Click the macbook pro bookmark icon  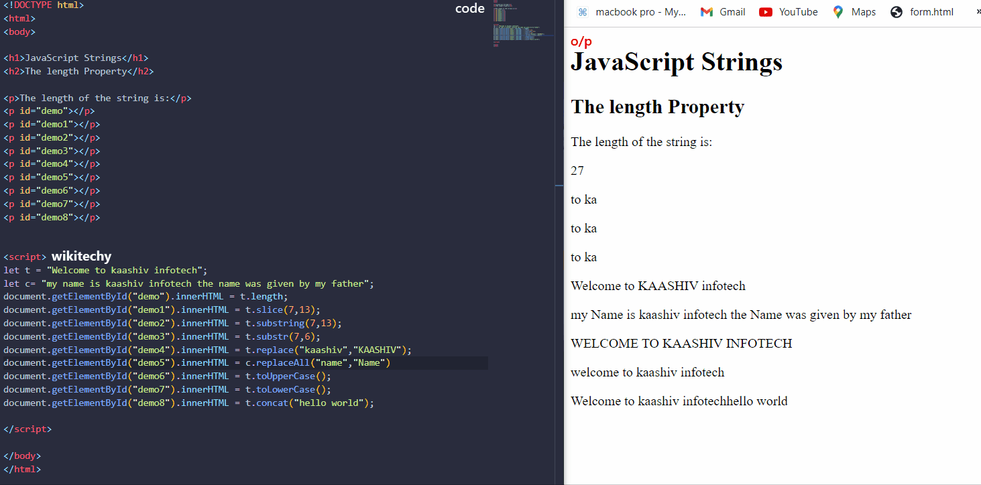[582, 11]
